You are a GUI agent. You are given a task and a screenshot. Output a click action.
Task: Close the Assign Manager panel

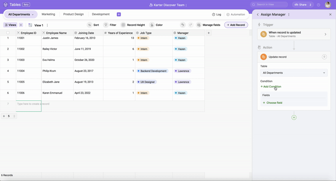tap(330, 15)
